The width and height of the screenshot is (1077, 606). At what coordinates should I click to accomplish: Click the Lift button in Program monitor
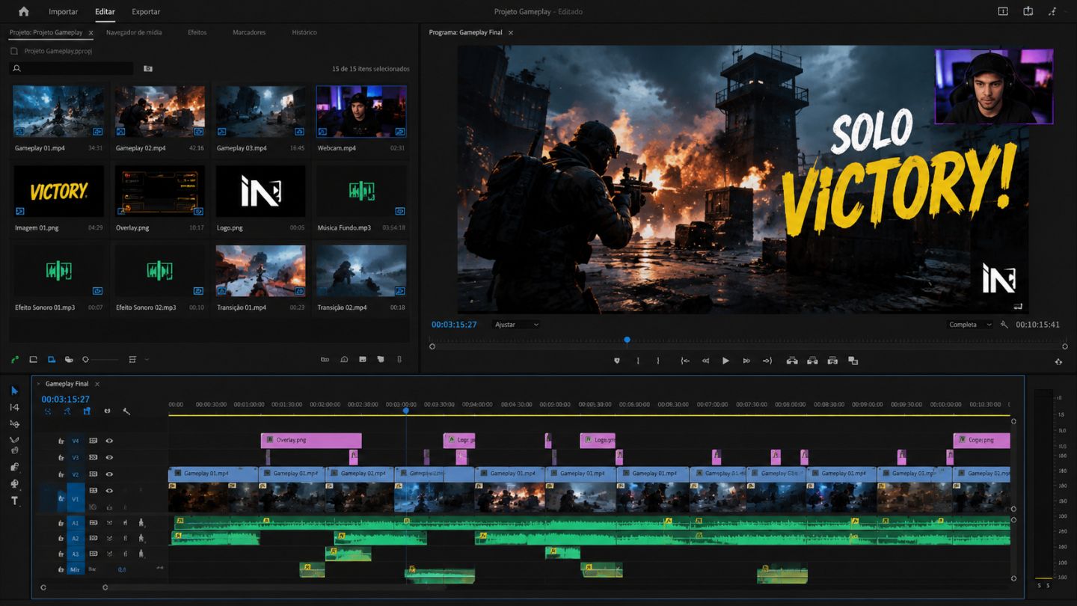(x=792, y=361)
